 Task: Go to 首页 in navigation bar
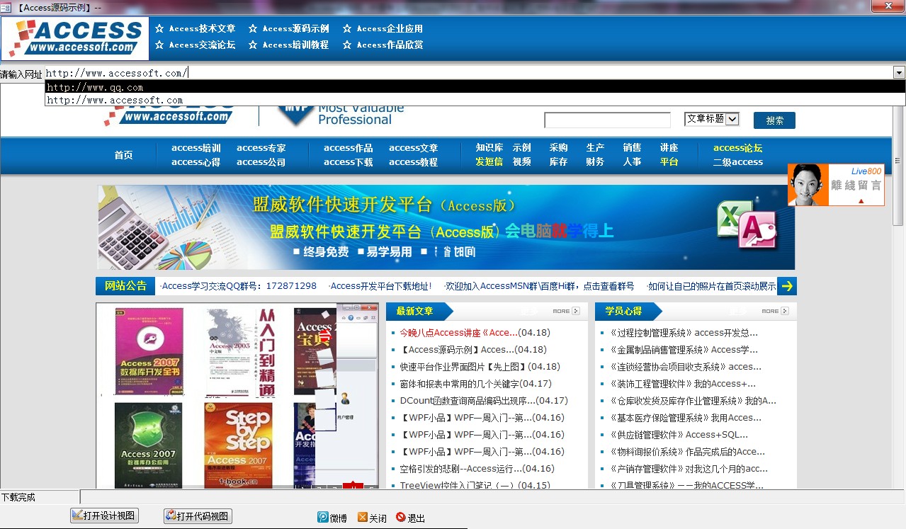123,155
